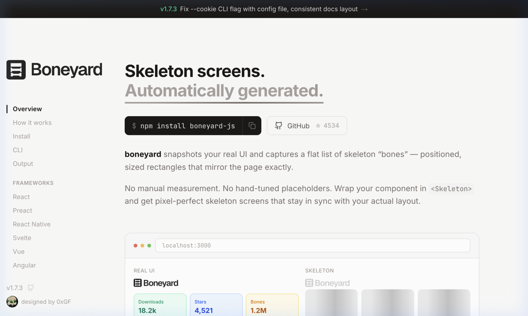
Task: Select Overview in the sidebar
Action: click(x=27, y=109)
